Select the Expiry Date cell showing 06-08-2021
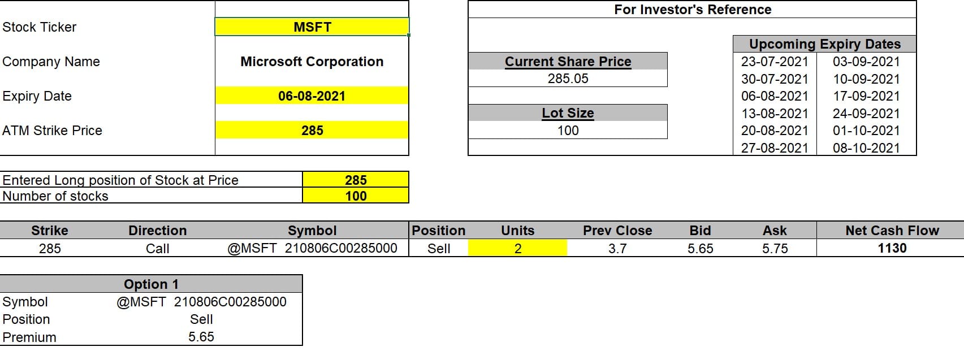This screenshot has height=351, width=964. (x=312, y=96)
